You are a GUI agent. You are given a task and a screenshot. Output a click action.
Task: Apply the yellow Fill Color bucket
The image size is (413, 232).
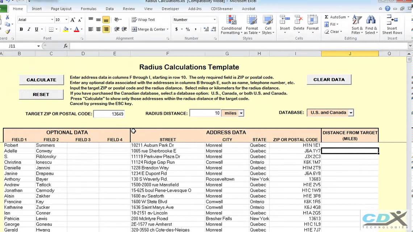pos(66,29)
